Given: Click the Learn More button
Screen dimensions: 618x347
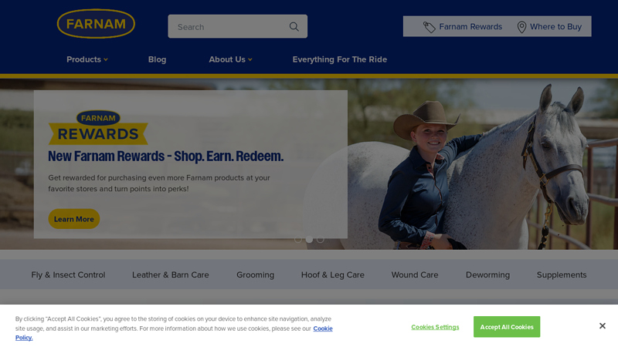Looking at the screenshot, I should 74,219.
